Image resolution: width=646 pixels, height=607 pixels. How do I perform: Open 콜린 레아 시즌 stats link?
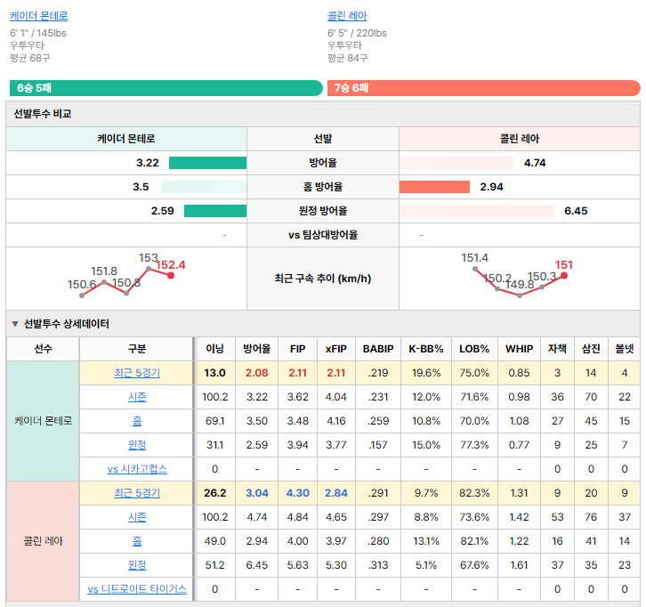(137, 517)
